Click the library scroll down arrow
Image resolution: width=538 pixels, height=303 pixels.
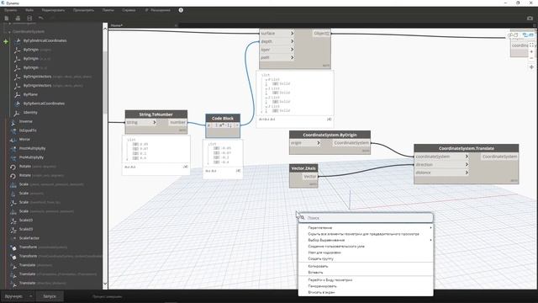pos(105,284)
